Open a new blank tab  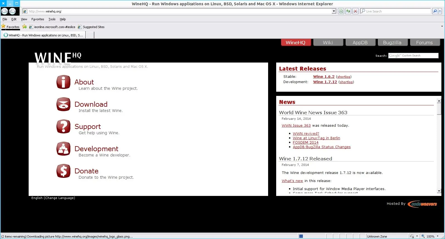pos(90,35)
